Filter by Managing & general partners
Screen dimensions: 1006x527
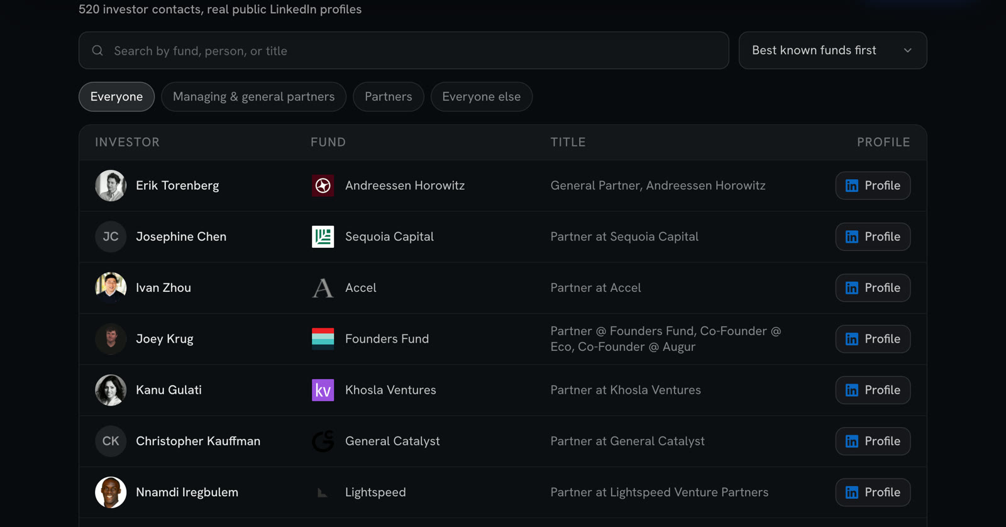[x=253, y=97]
